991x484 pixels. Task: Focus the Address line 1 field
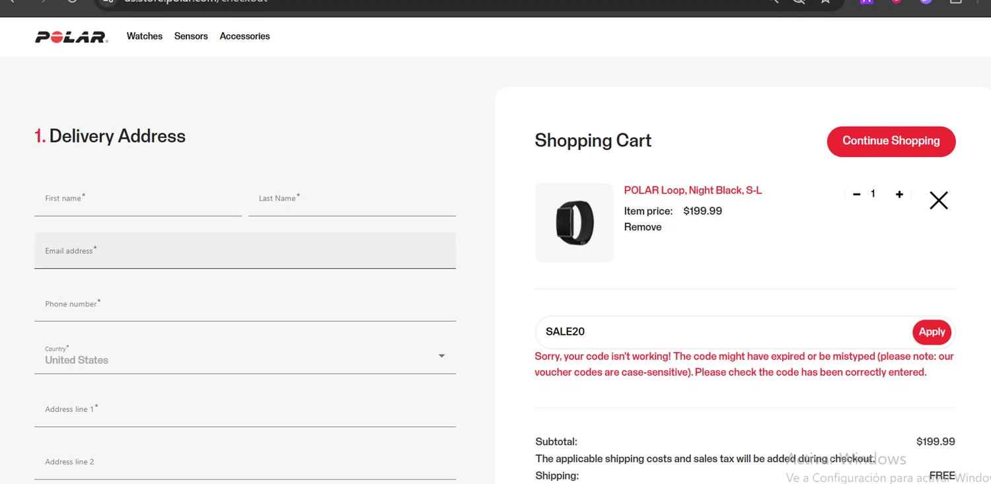245,409
